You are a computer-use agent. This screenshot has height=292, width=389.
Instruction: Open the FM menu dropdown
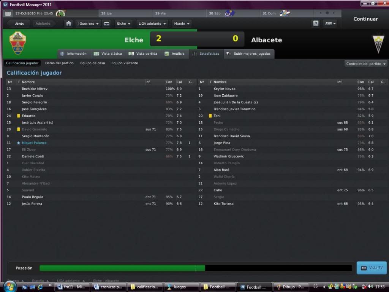pyautogui.click(x=330, y=24)
